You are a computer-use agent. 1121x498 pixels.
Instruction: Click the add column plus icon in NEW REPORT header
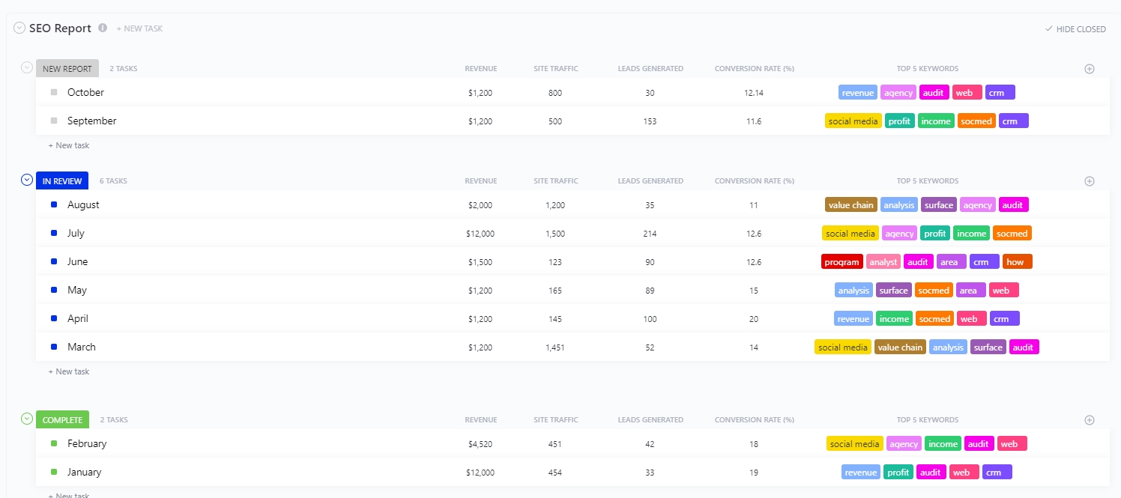(1090, 68)
